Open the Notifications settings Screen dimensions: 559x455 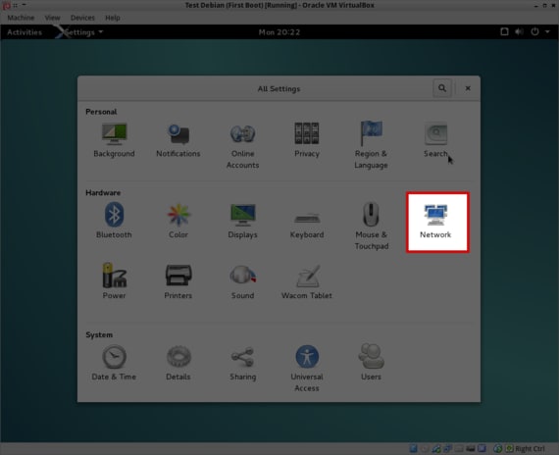(178, 140)
